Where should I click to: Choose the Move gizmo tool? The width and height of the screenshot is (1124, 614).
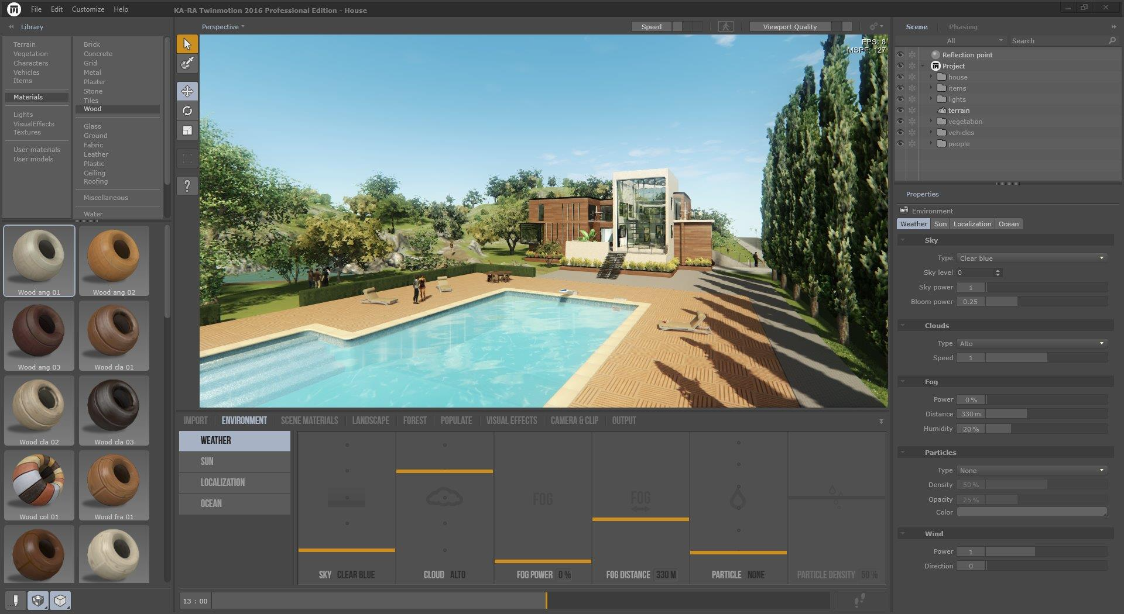click(x=187, y=91)
